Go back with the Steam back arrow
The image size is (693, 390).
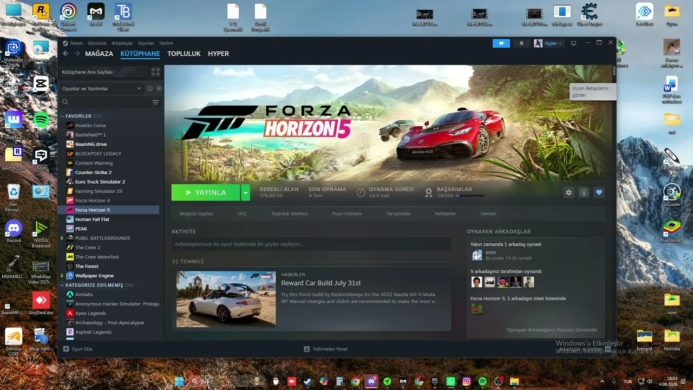pos(66,54)
